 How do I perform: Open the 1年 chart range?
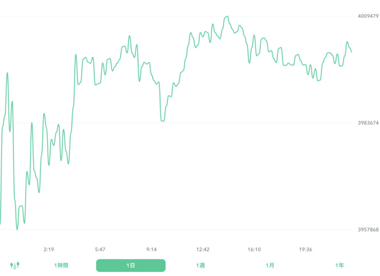pos(339,265)
